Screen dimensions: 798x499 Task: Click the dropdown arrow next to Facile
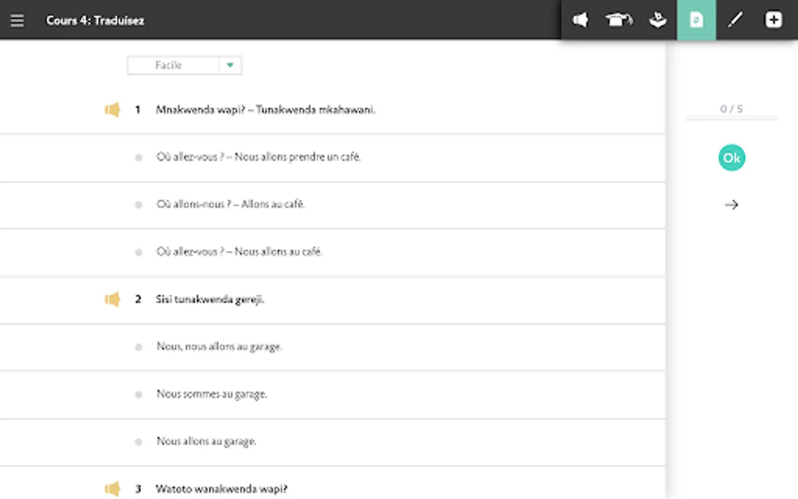[x=230, y=65]
